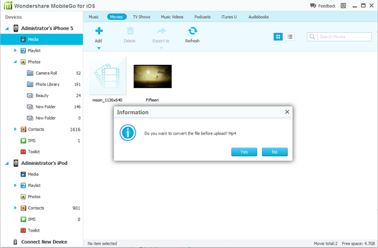The width and height of the screenshot is (378, 248).
Task: Click the register icon next to Feedback
Action: pyautogui.click(x=343, y=6)
